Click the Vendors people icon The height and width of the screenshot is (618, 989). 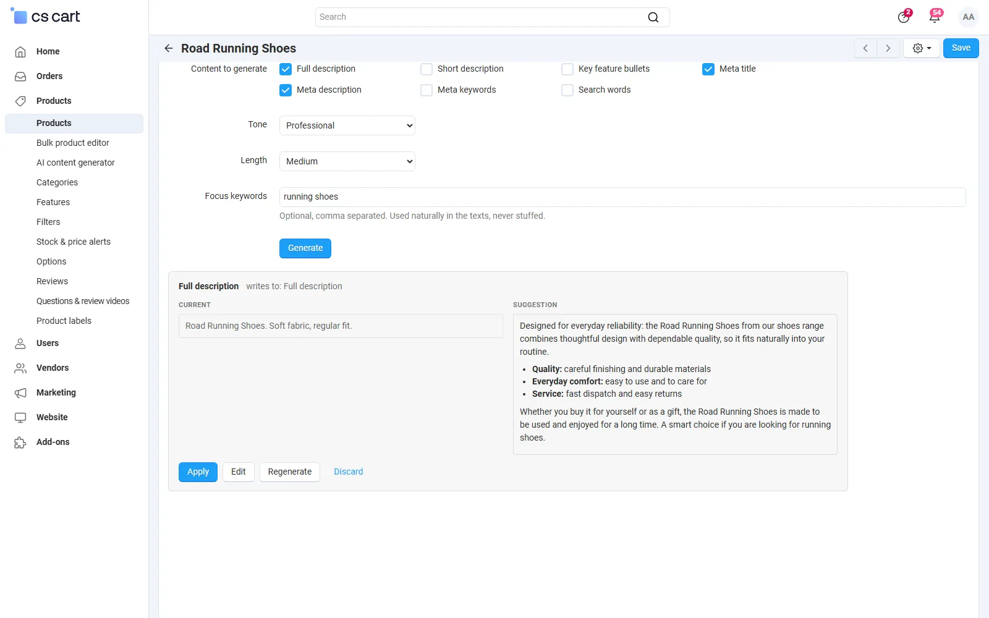pyautogui.click(x=20, y=368)
